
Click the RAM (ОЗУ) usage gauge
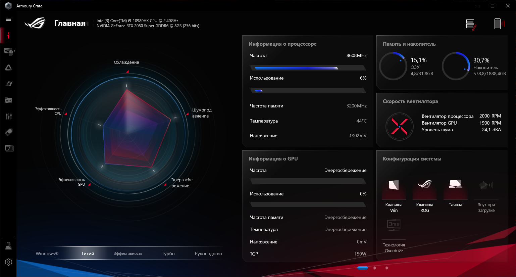pos(393,66)
